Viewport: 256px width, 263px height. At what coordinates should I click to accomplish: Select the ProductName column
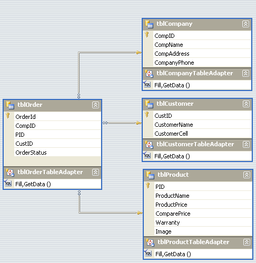pyautogui.click(x=203, y=196)
